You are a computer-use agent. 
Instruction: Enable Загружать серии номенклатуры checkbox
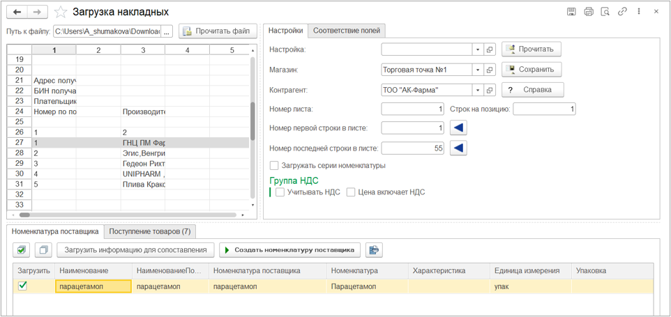274,165
